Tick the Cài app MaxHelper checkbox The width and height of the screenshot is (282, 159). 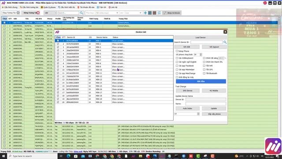tap(177, 69)
